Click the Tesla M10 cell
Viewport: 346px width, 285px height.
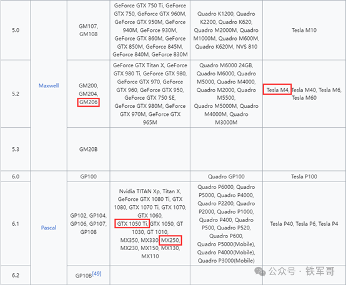[x=304, y=30]
